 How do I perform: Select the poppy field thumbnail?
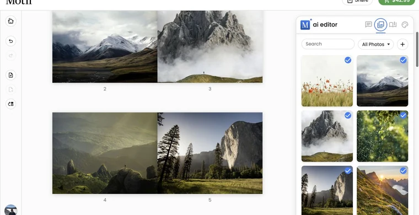tap(327, 81)
